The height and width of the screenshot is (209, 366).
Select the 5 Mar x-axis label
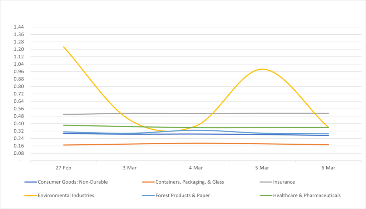click(x=262, y=168)
